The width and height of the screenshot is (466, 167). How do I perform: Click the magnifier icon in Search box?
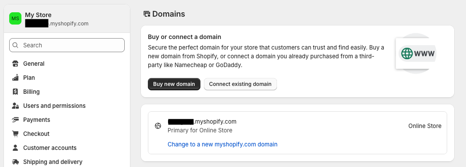15,45
